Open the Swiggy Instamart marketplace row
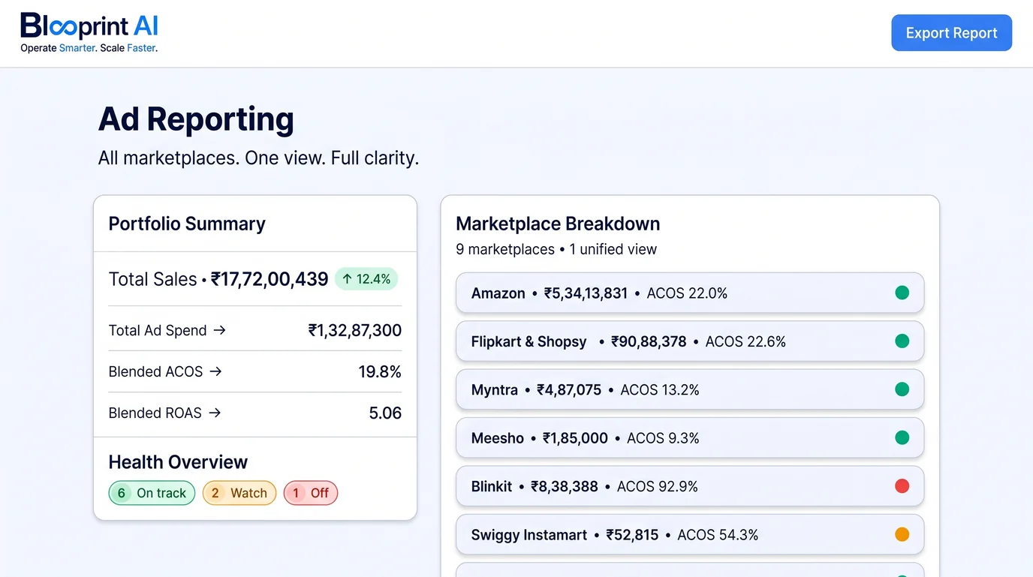 pyautogui.click(x=690, y=534)
